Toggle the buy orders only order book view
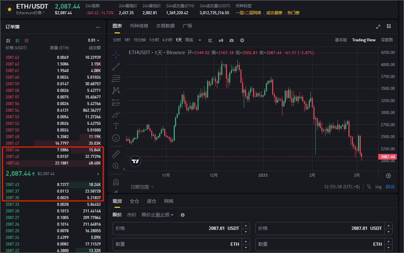Screen dimensions: 404x253 pyautogui.click(x=18, y=40)
